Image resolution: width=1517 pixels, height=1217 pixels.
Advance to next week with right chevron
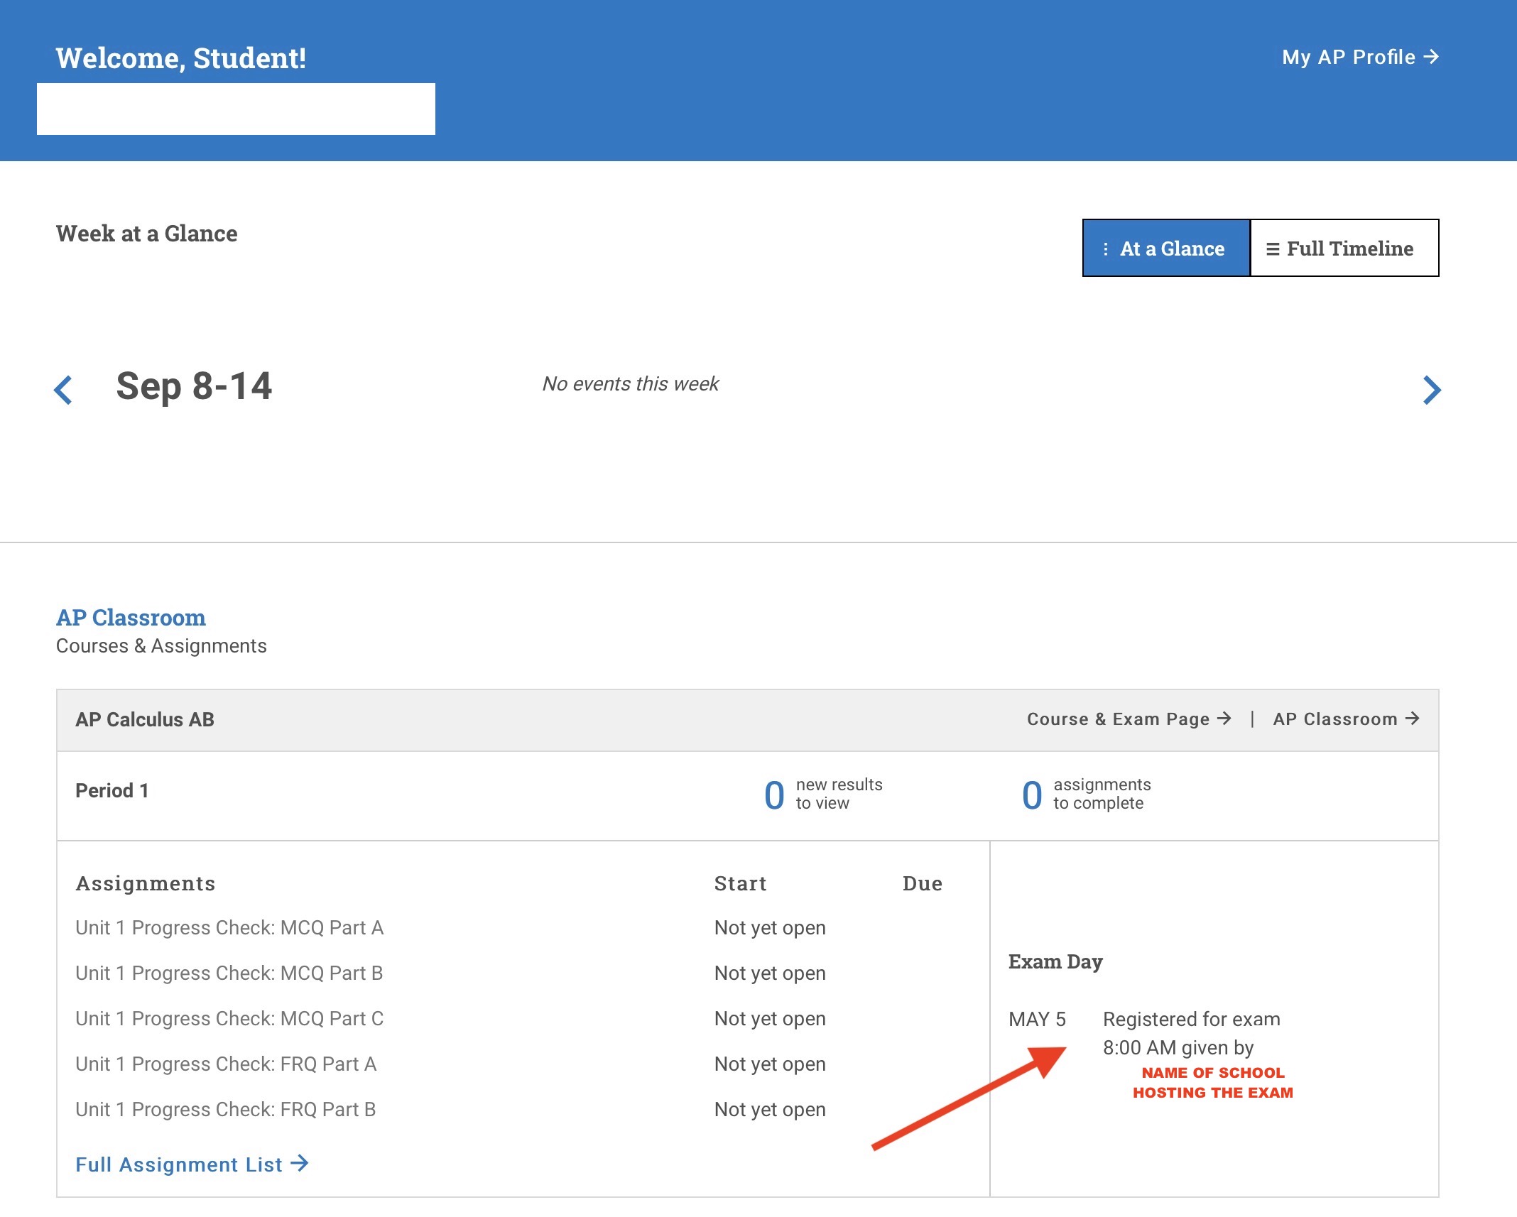click(x=1432, y=389)
